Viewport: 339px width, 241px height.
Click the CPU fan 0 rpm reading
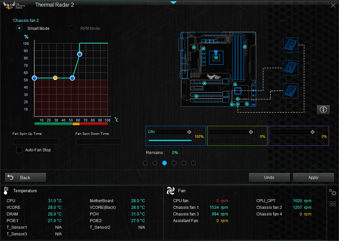(x=222, y=201)
